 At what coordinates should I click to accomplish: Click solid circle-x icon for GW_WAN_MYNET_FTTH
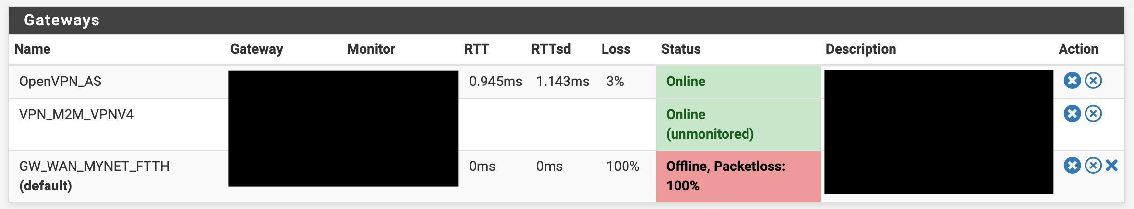[x=1072, y=166]
